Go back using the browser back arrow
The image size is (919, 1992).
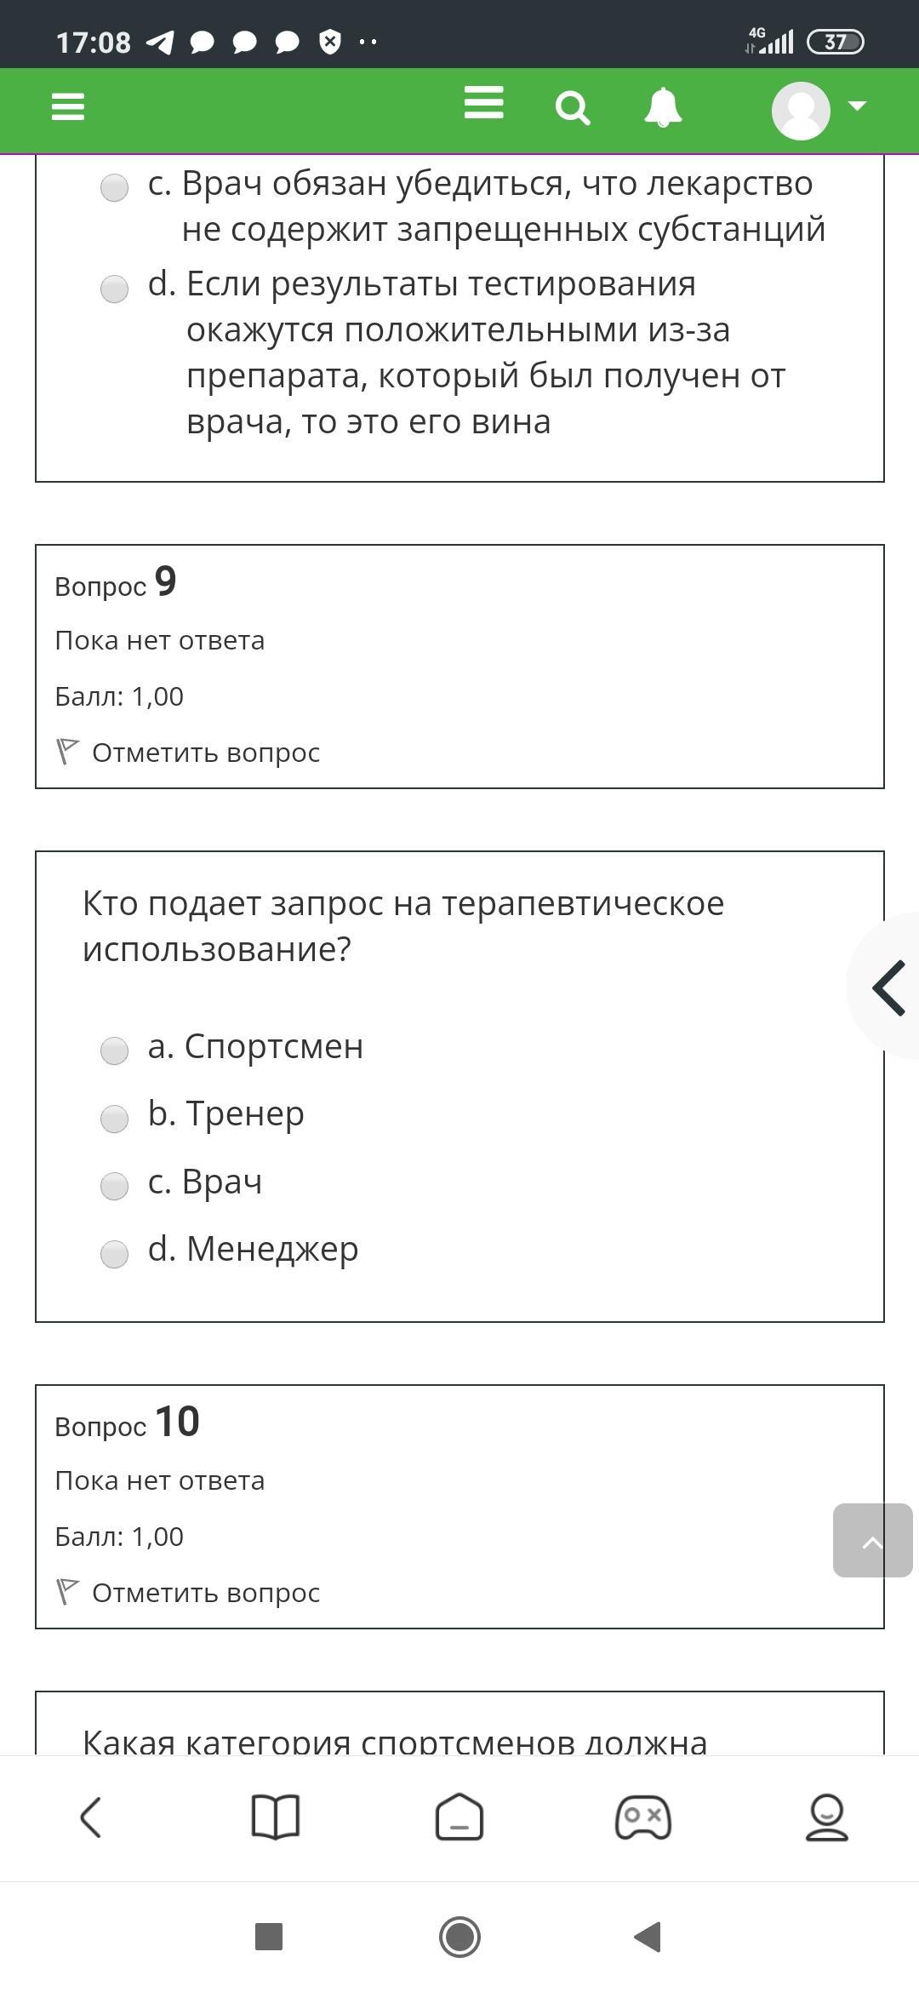click(91, 1817)
